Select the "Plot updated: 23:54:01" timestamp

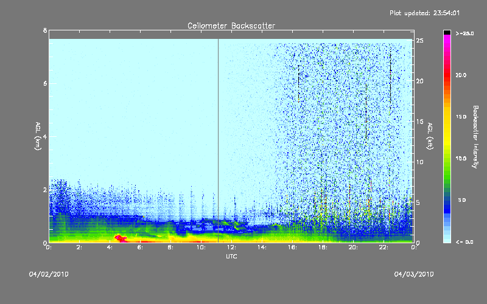coord(424,13)
